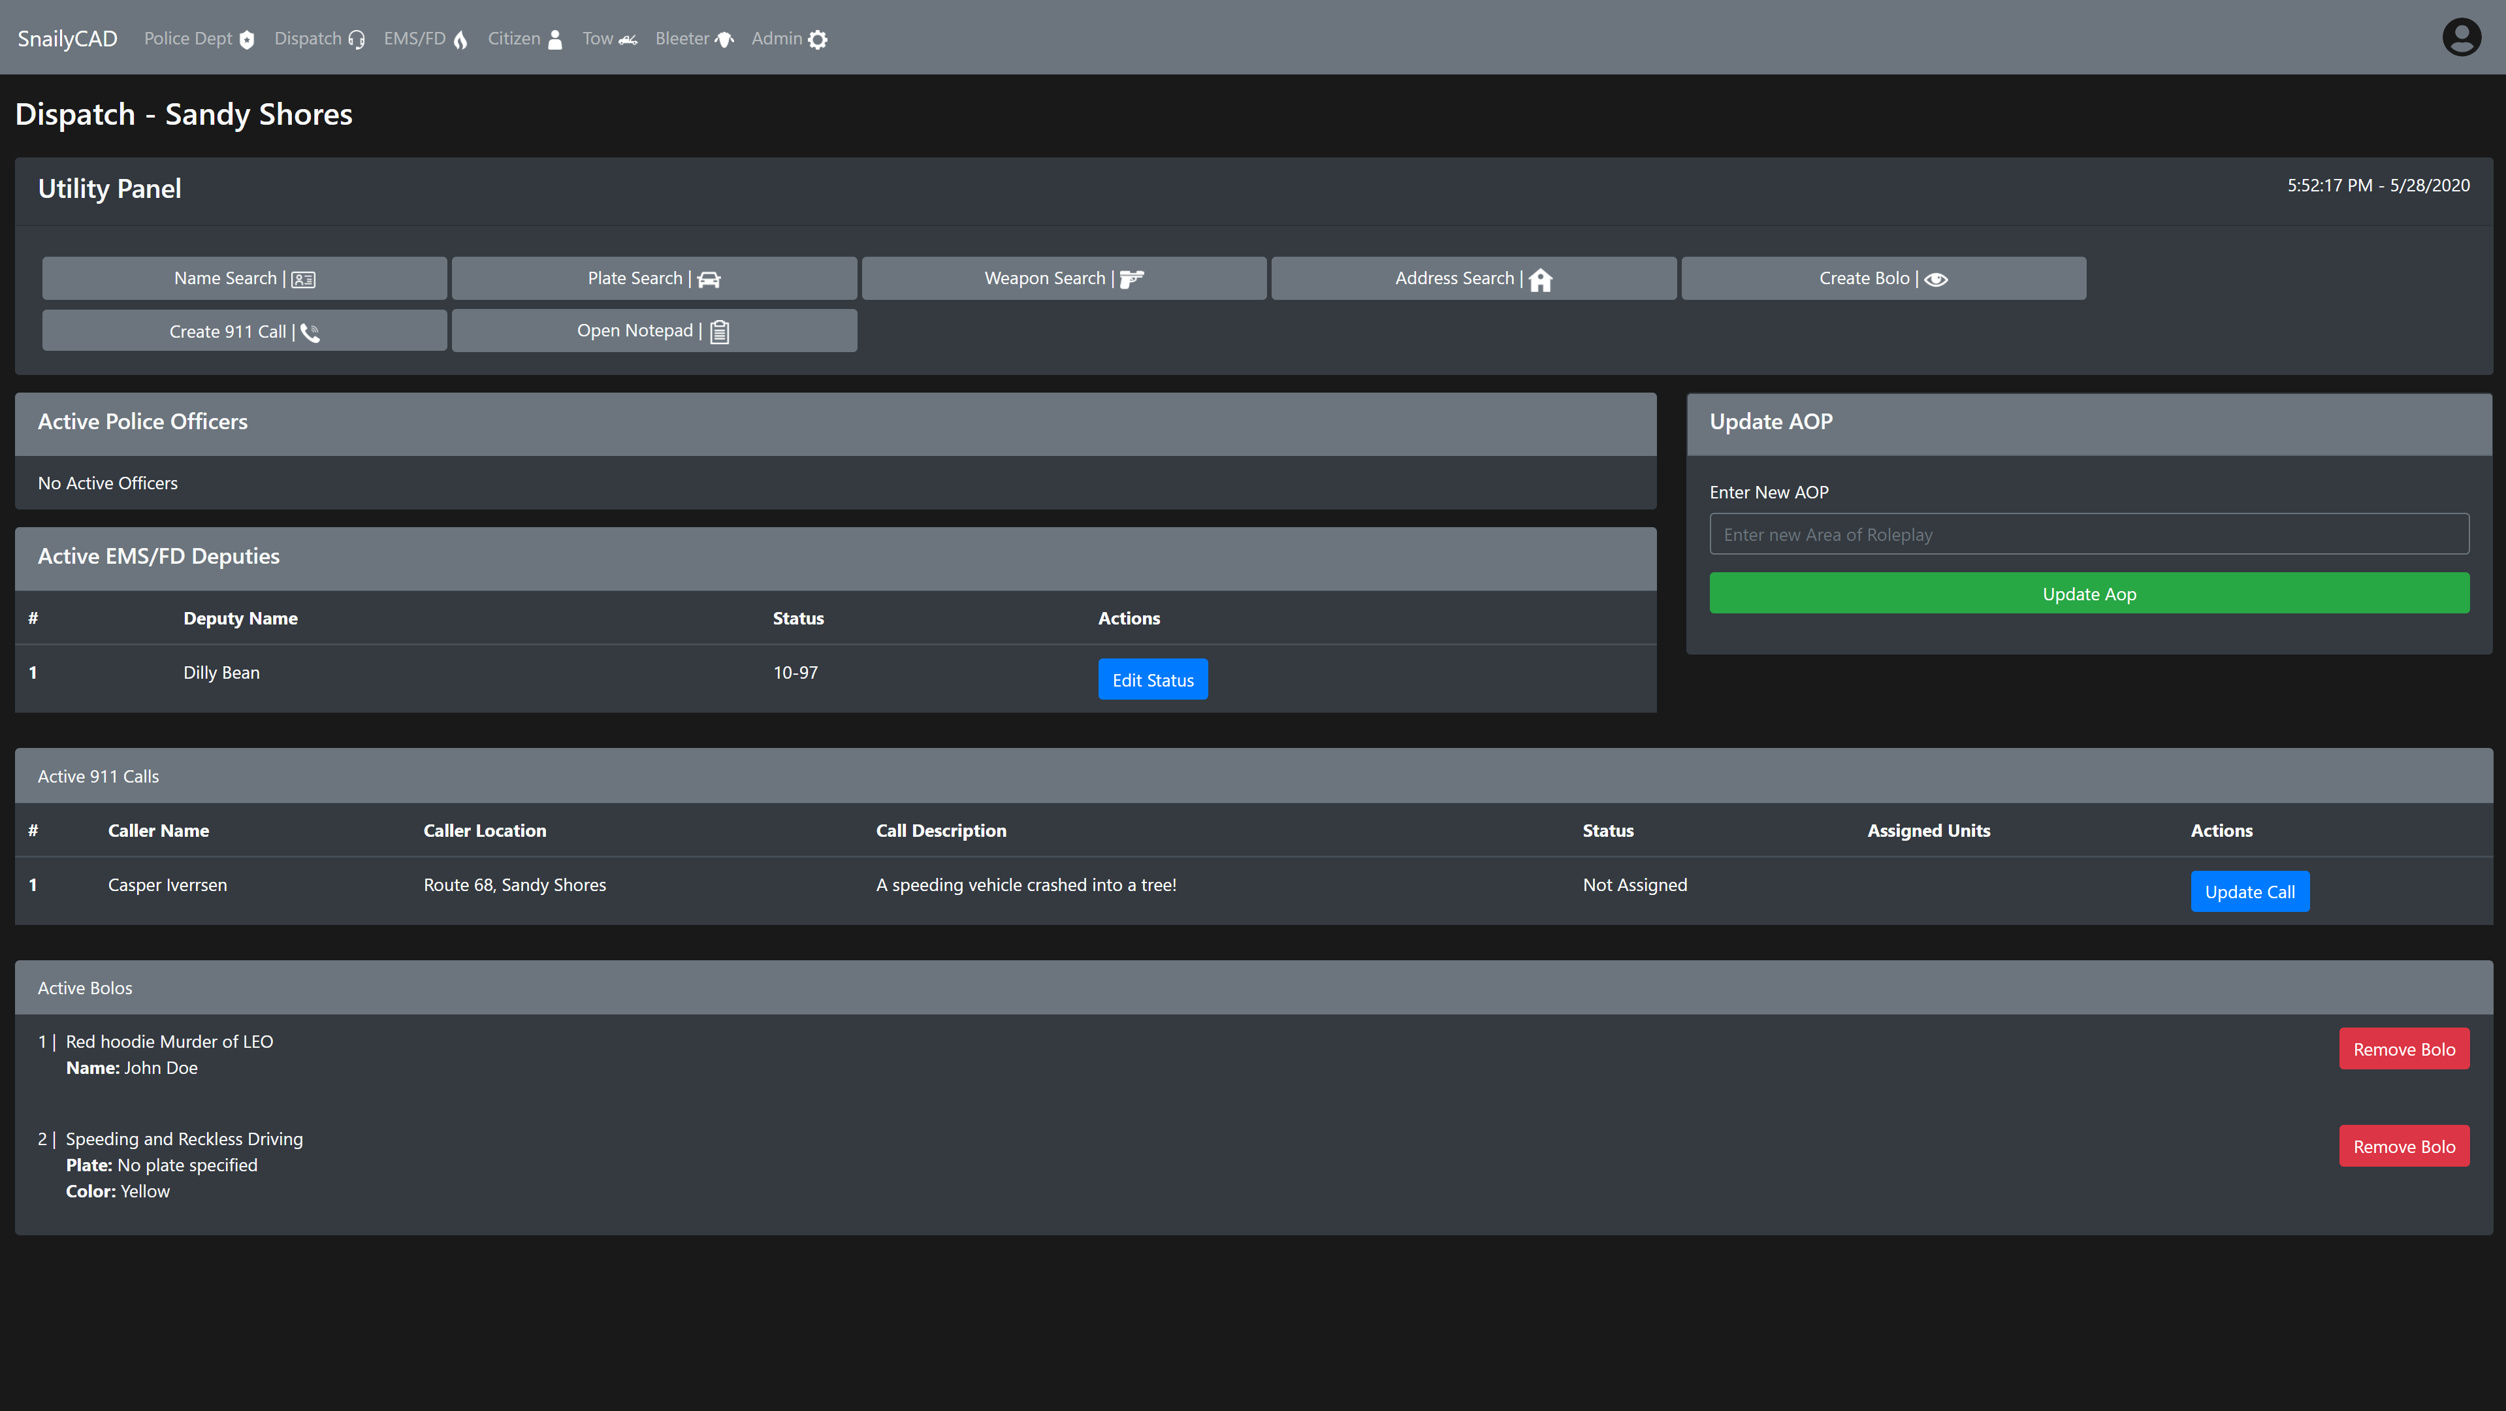
Task: Launch Weapon Search with the gun icon
Action: [1063, 278]
